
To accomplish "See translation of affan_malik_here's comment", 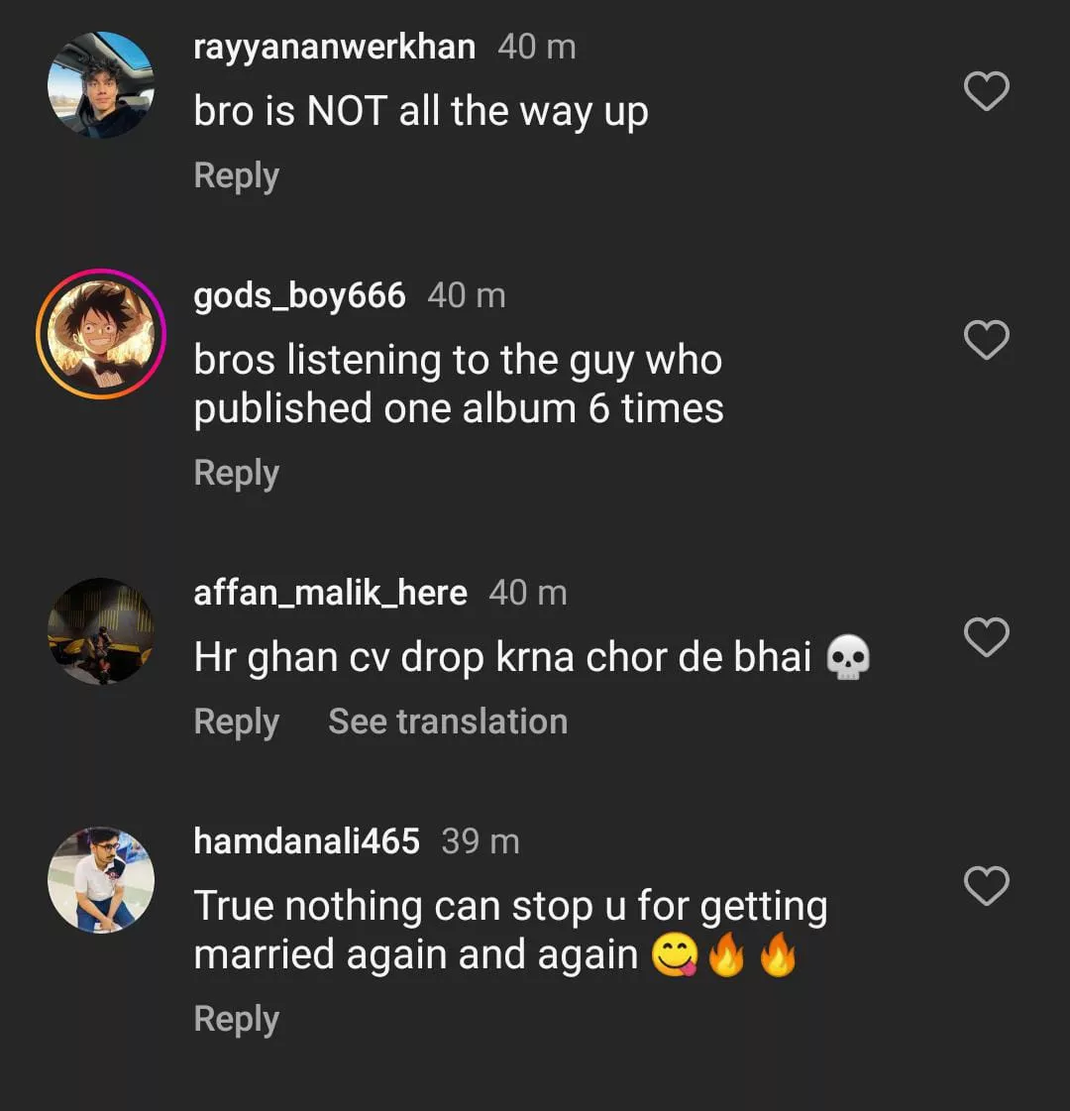I will pos(448,722).
